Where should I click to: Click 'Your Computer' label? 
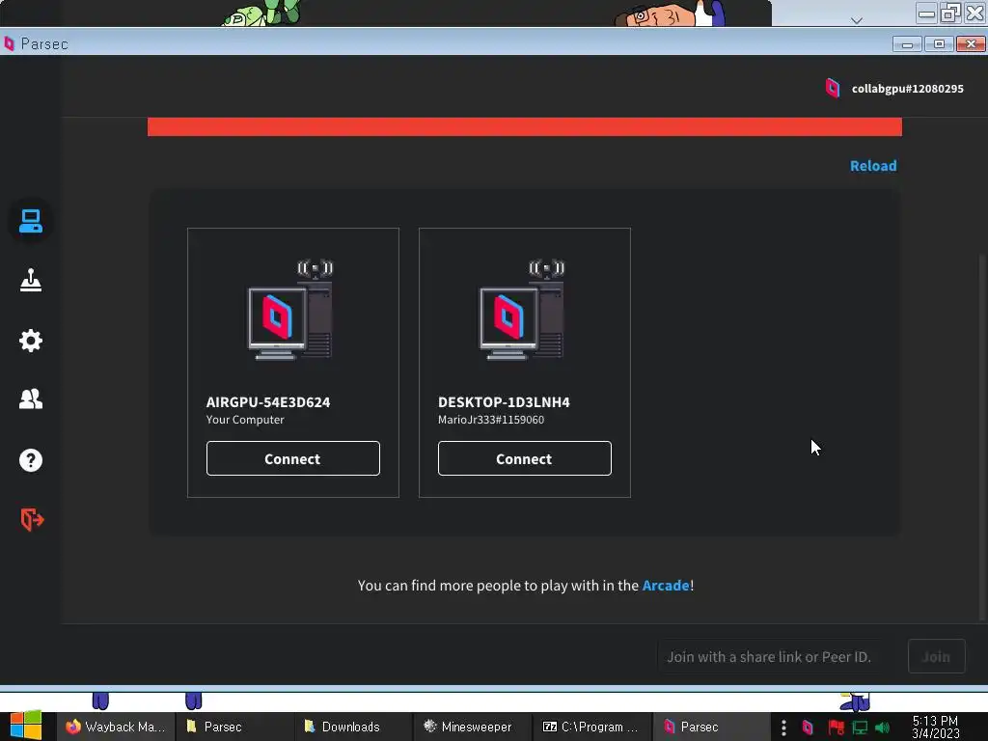click(245, 420)
